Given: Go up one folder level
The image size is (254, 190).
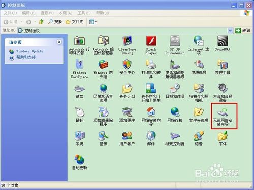Looking at the screenshot, I should pyautogui.click(x=41, y=22).
